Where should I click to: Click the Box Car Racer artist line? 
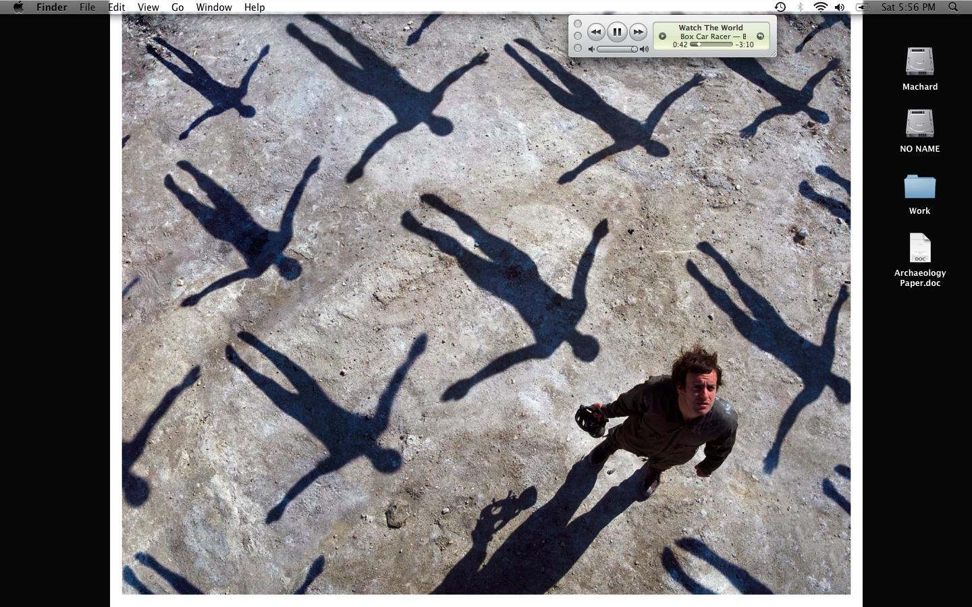[713, 36]
